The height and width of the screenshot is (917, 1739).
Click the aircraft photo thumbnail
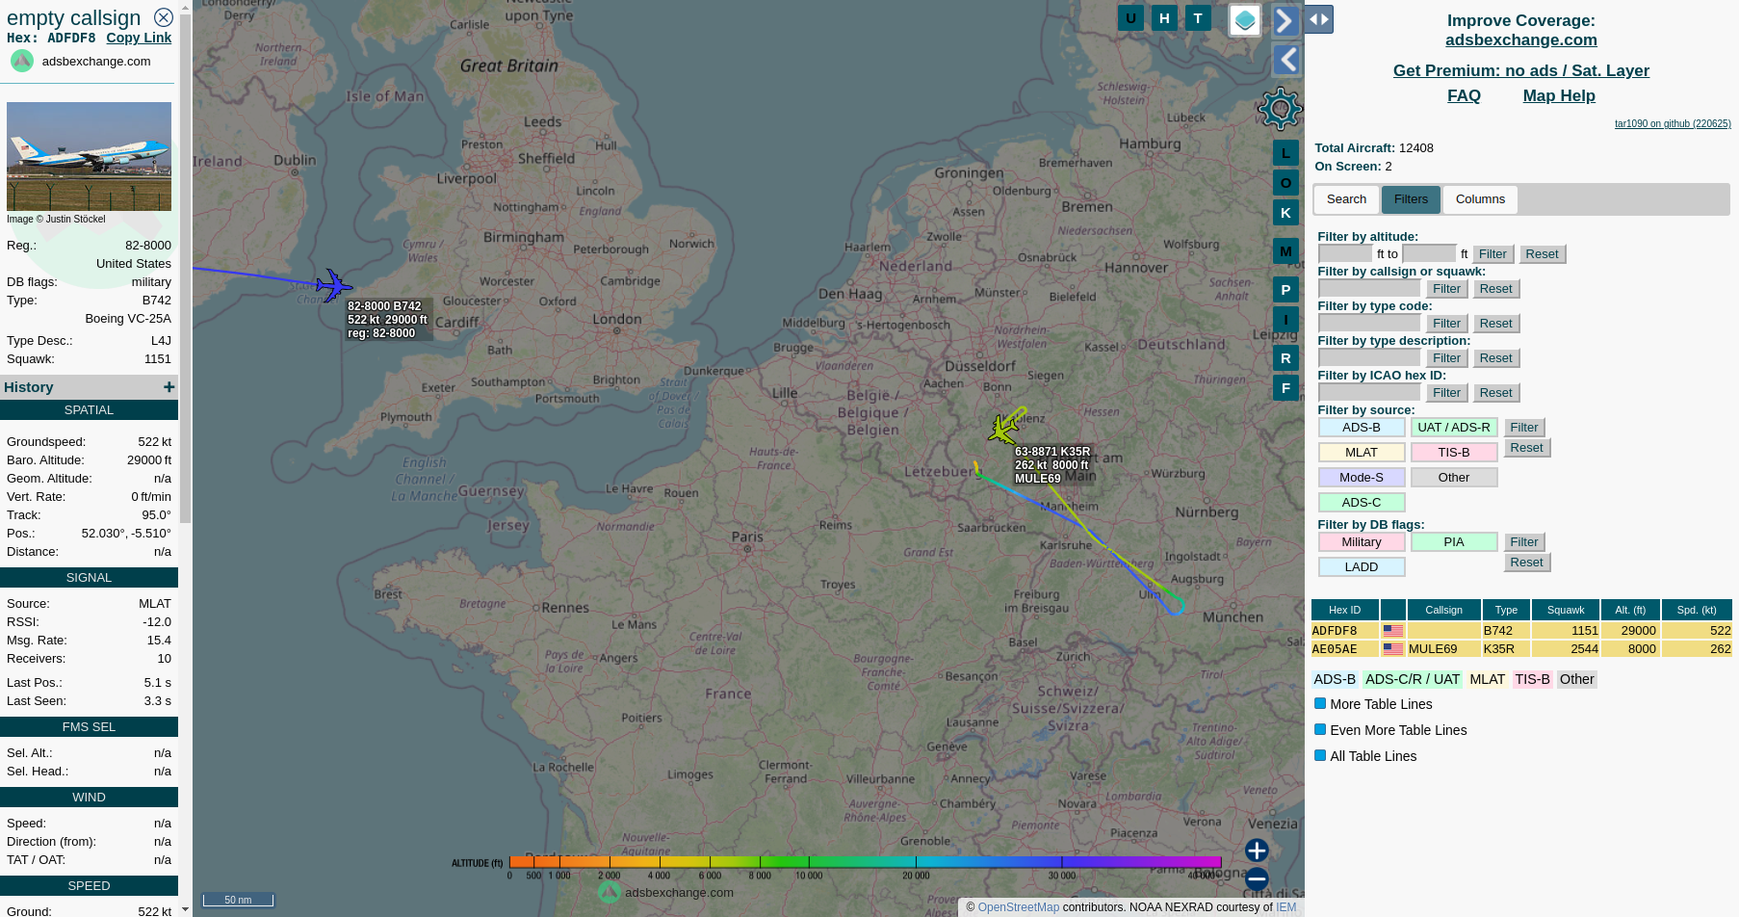click(x=89, y=156)
